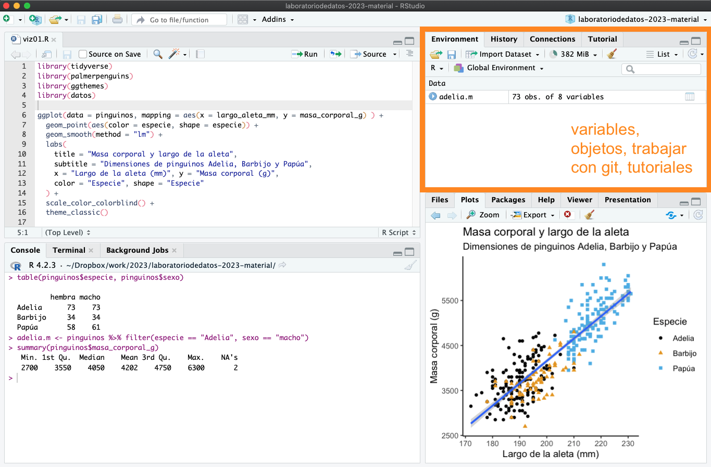The image size is (711, 467).
Task: Open the Global Environment dropdown
Action: (x=499, y=68)
